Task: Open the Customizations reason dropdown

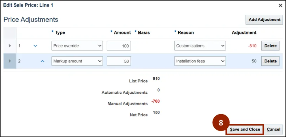Action: pos(200,46)
